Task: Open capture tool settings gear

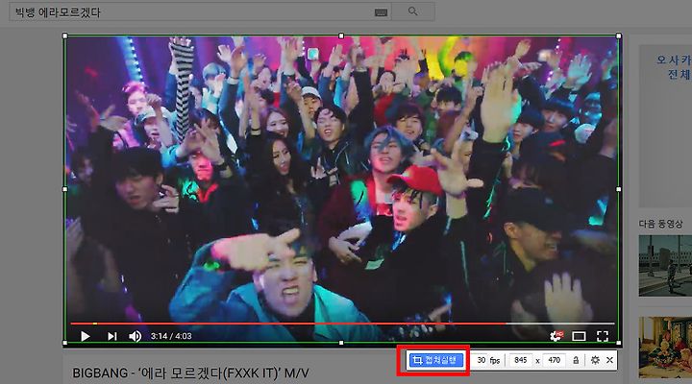Action: tap(595, 360)
